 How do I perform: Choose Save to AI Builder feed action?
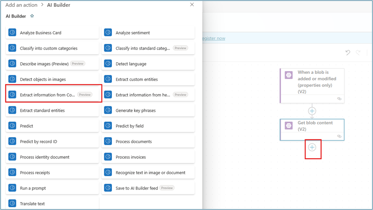pyautogui.click(x=148, y=188)
